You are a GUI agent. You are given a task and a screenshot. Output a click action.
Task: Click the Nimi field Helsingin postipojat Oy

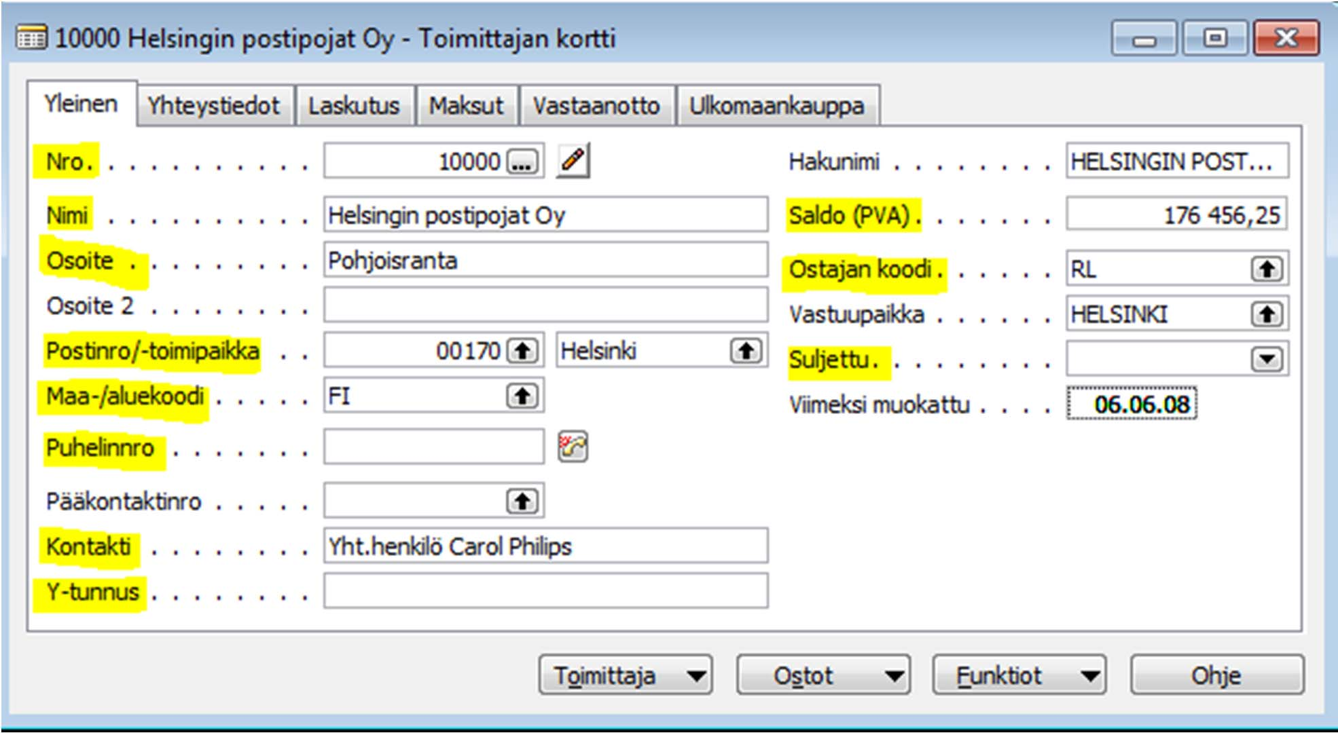546,215
